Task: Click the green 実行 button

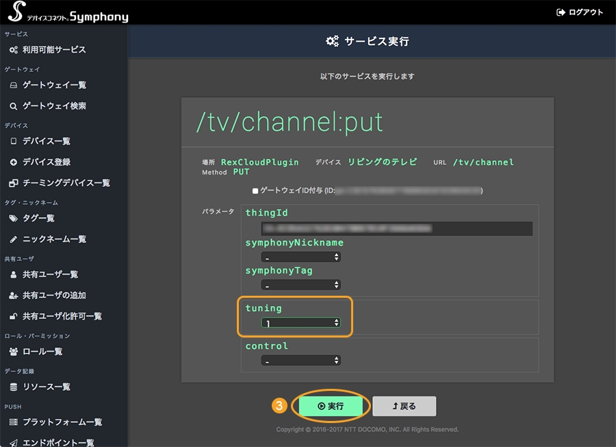Action: pyautogui.click(x=331, y=406)
